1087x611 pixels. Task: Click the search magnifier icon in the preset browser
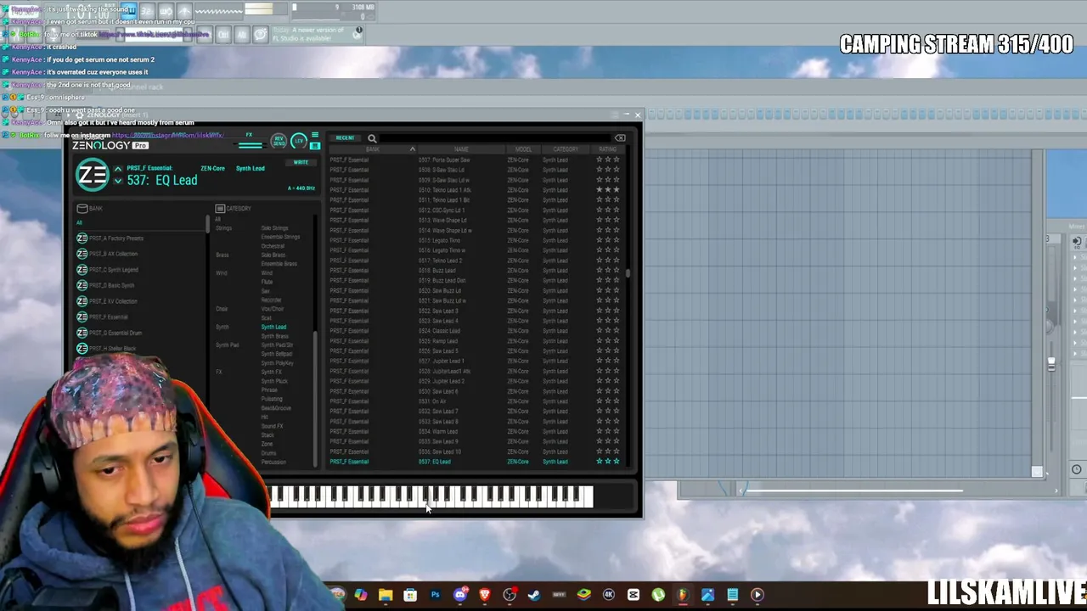pyautogui.click(x=372, y=138)
